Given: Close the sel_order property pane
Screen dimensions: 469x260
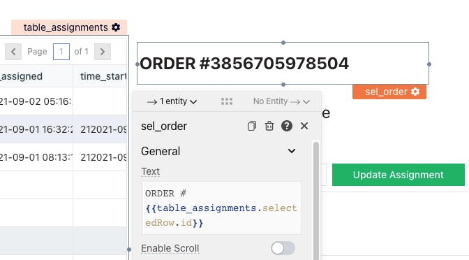Looking at the screenshot, I should click(304, 126).
